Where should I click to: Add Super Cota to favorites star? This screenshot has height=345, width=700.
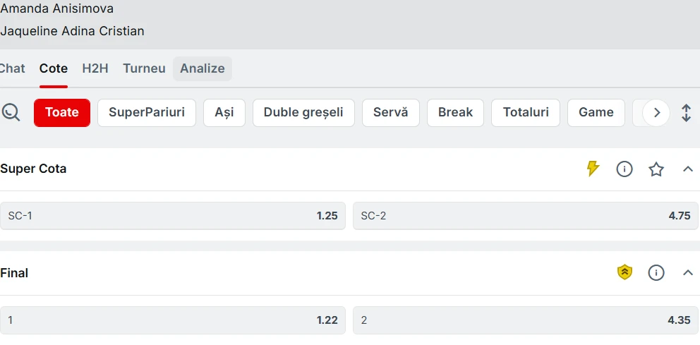coord(656,169)
